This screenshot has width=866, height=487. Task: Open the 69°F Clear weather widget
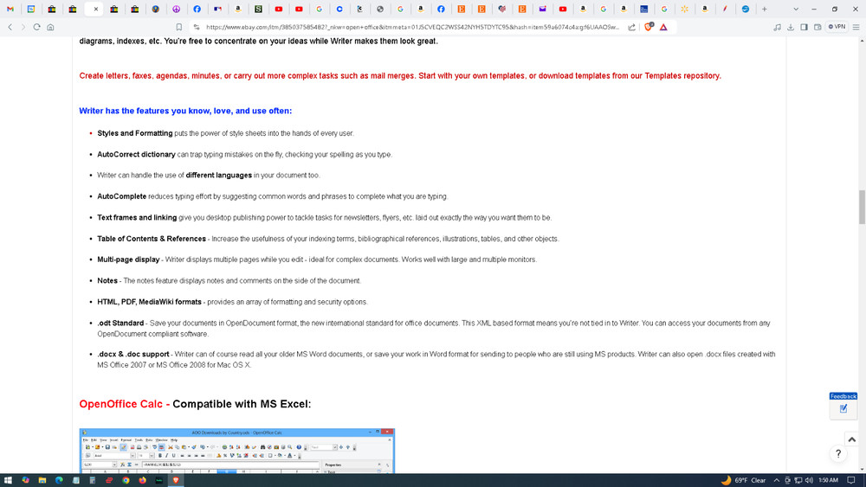pyautogui.click(x=743, y=480)
